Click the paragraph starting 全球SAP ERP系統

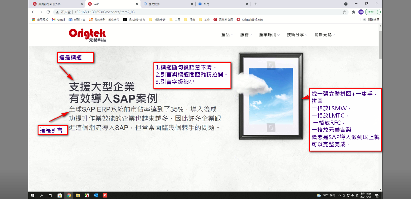tap(145, 118)
